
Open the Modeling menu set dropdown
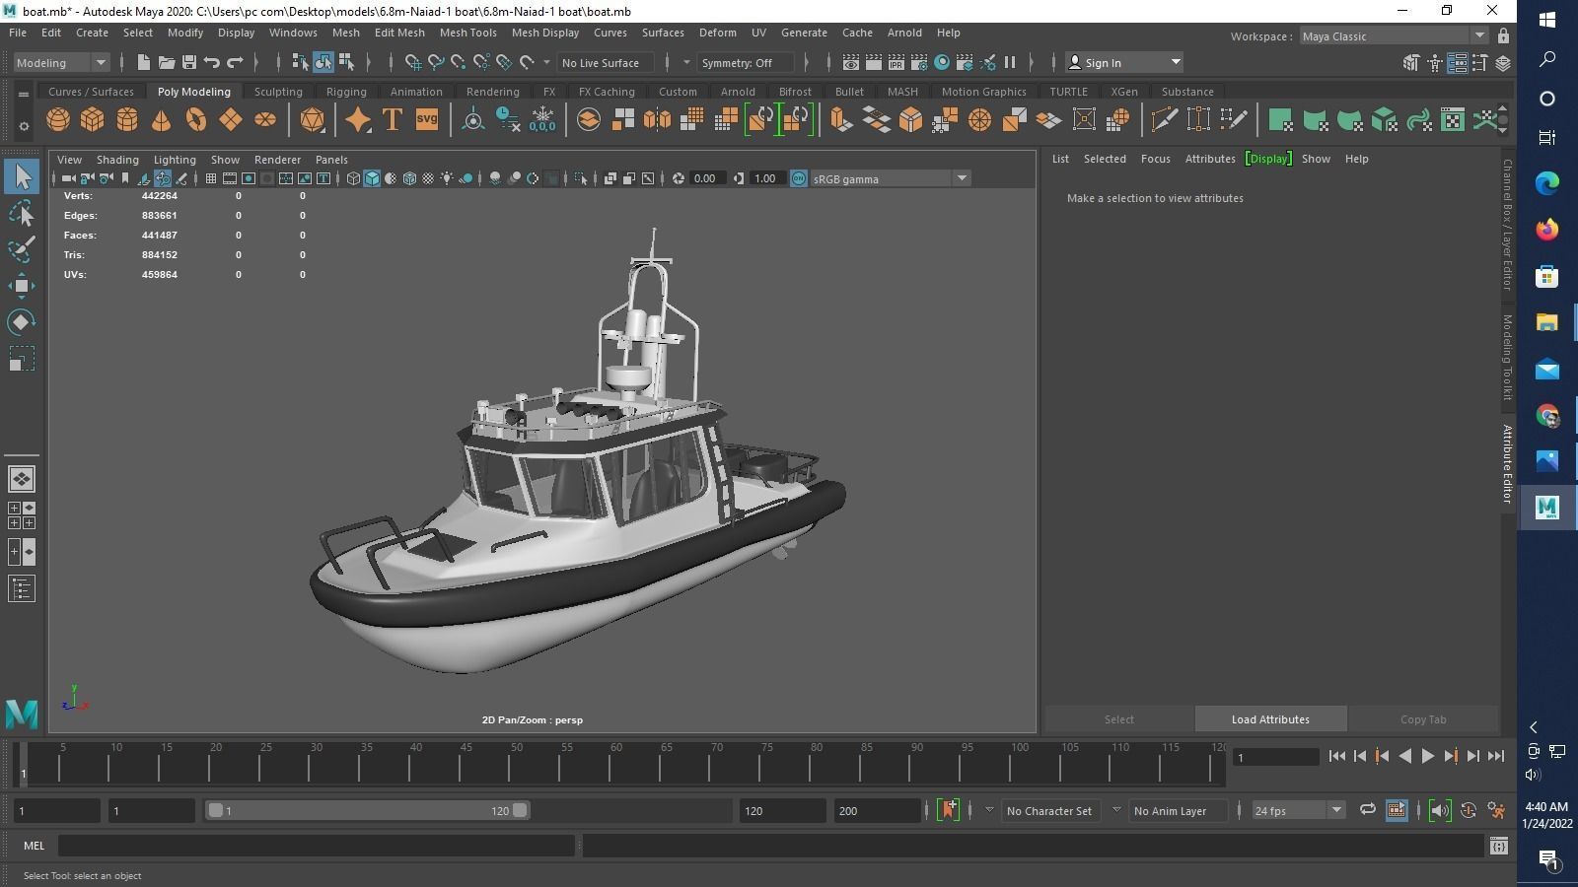tap(61, 62)
